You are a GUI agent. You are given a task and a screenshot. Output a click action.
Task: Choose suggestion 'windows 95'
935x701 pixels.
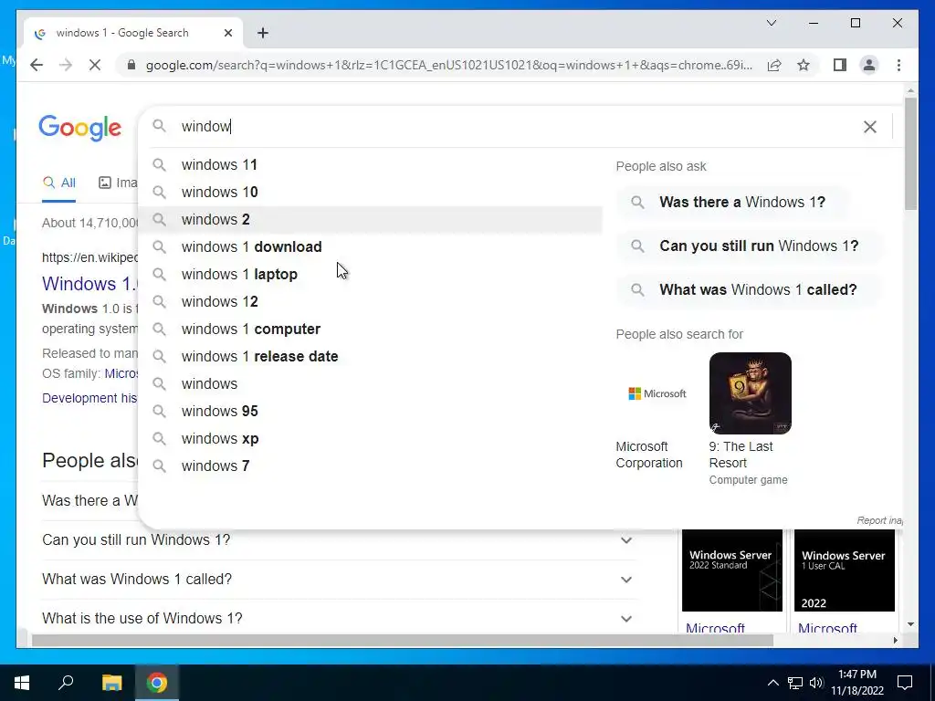[370, 412]
